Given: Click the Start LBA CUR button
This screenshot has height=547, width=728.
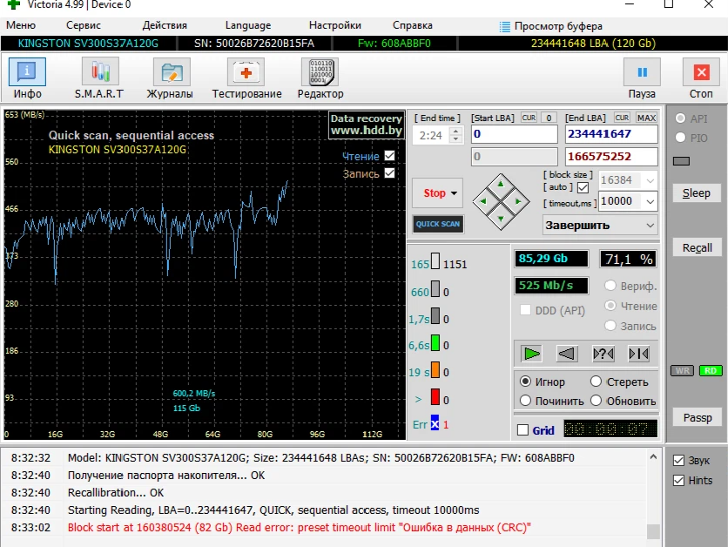Looking at the screenshot, I should 529,118.
